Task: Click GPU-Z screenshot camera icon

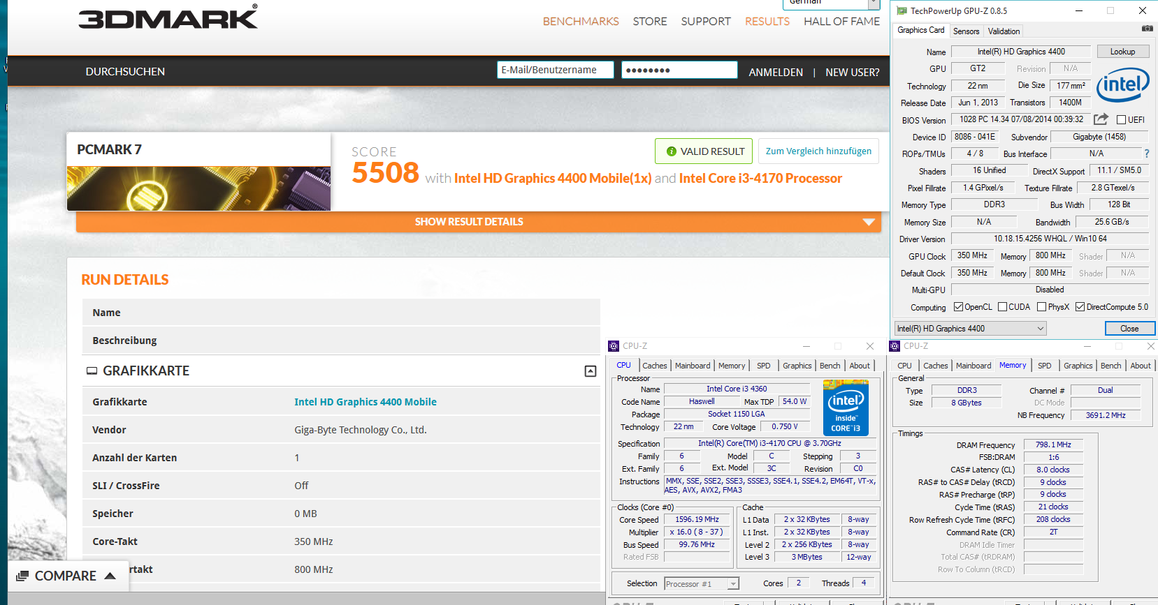Action: [1147, 29]
